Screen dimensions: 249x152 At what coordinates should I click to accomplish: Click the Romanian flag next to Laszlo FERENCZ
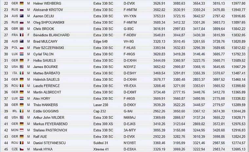point(22,86)
